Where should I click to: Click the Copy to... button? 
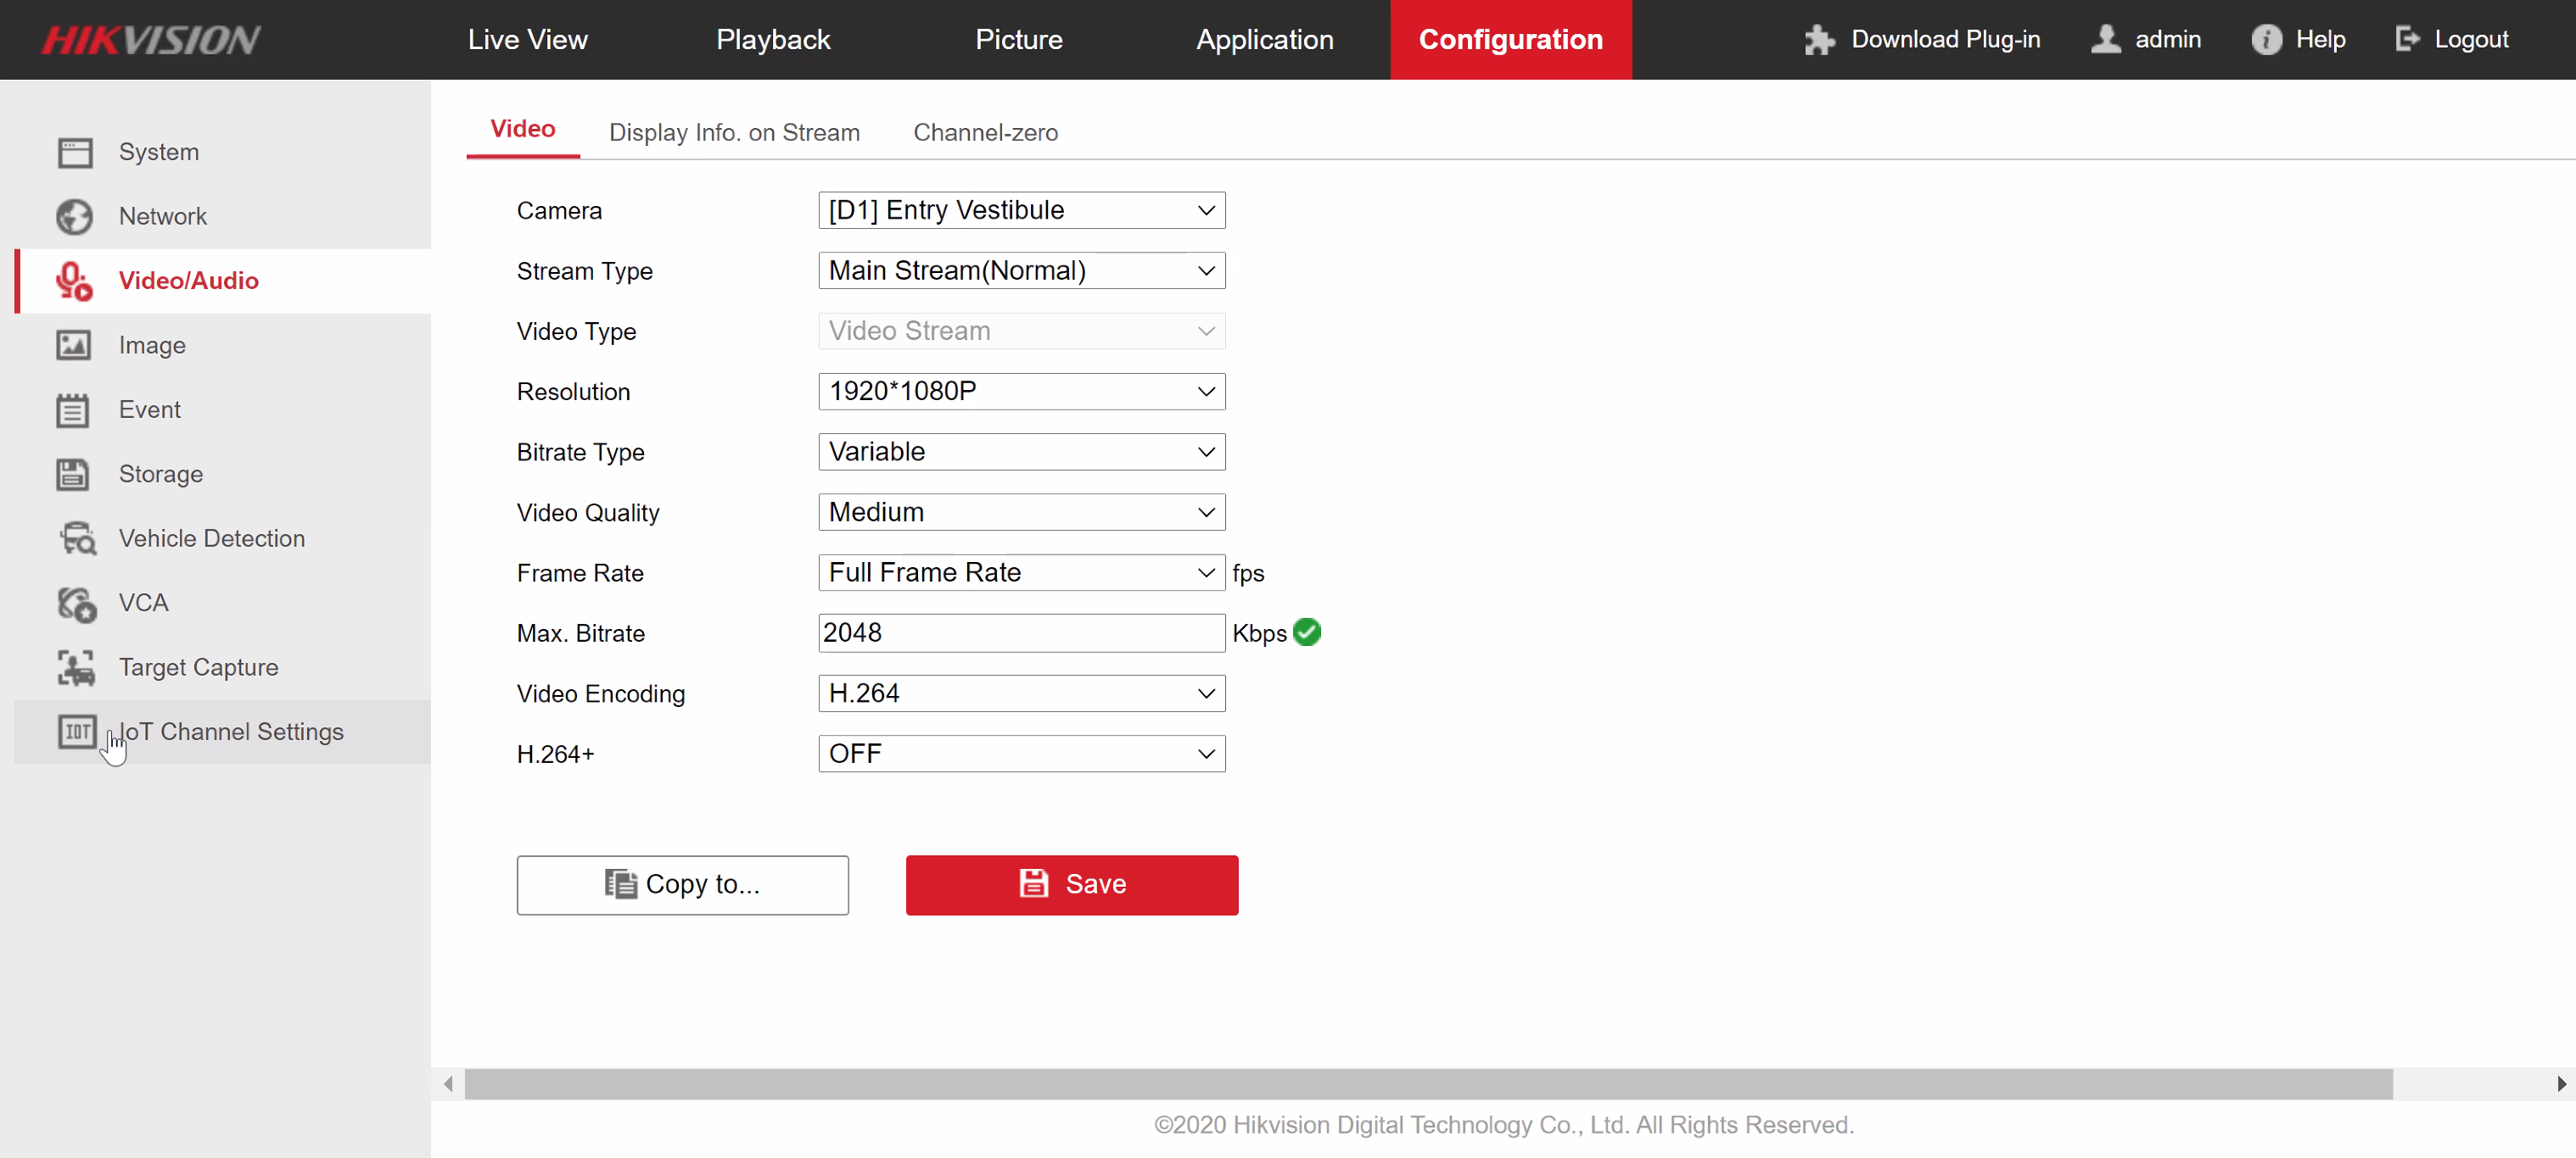pos(682,884)
